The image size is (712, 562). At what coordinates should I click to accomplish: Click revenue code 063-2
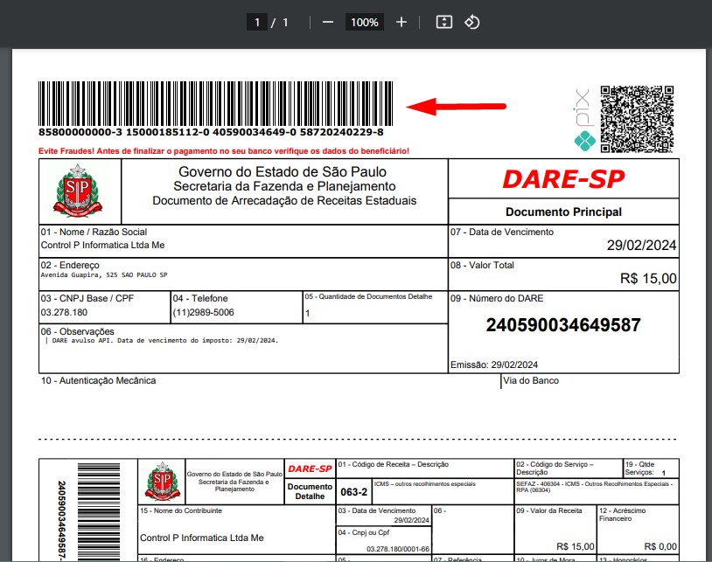pyautogui.click(x=353, y=492)
